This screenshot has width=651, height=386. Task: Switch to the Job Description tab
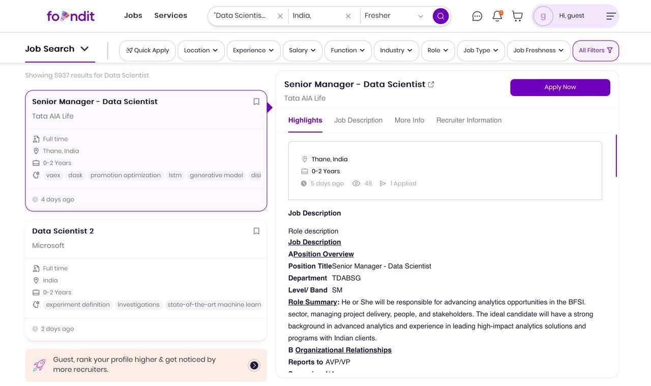[359, 120]
